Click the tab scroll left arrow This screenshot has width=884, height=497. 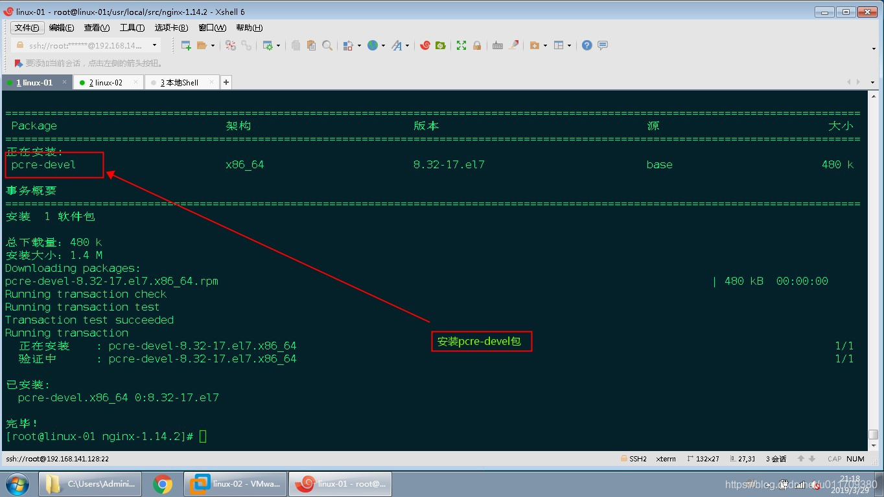coord(850,82)
